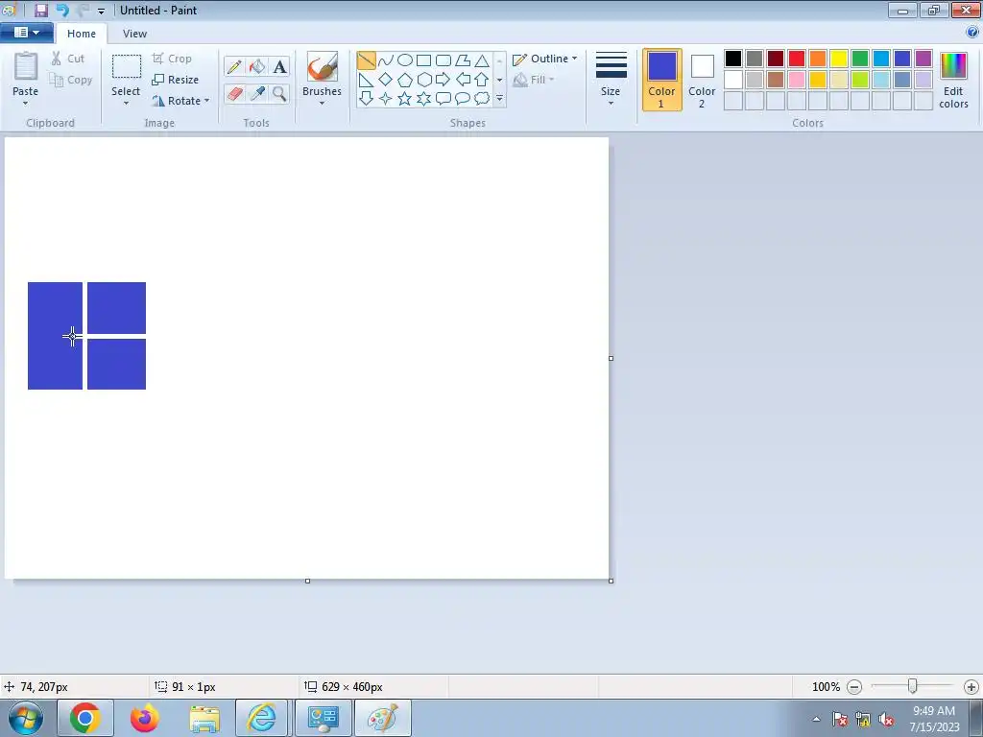Choose the Four-point star shape
This screenshot has height=737, width=983.
point(386,99)
